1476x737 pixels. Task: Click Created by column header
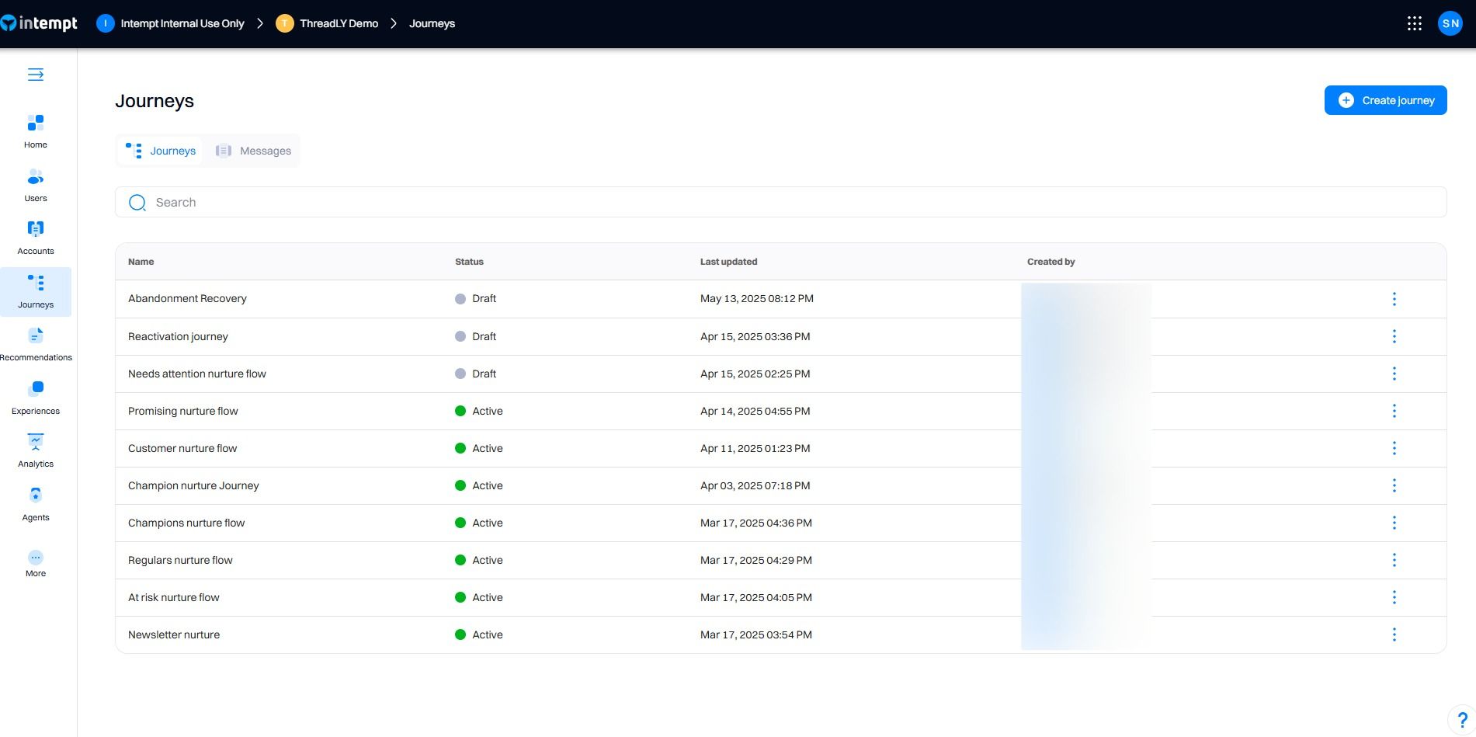click(x=1051, y=262)
